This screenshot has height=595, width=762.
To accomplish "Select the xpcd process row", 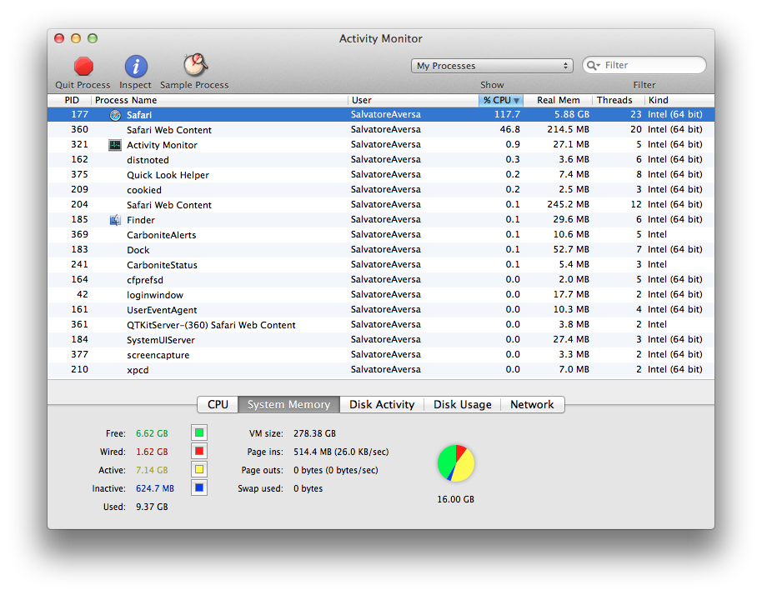I will click(381, 370).
